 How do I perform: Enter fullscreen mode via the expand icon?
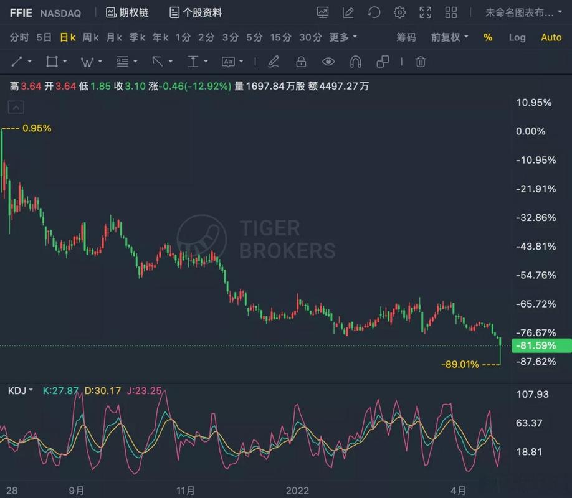click(425, 12)
